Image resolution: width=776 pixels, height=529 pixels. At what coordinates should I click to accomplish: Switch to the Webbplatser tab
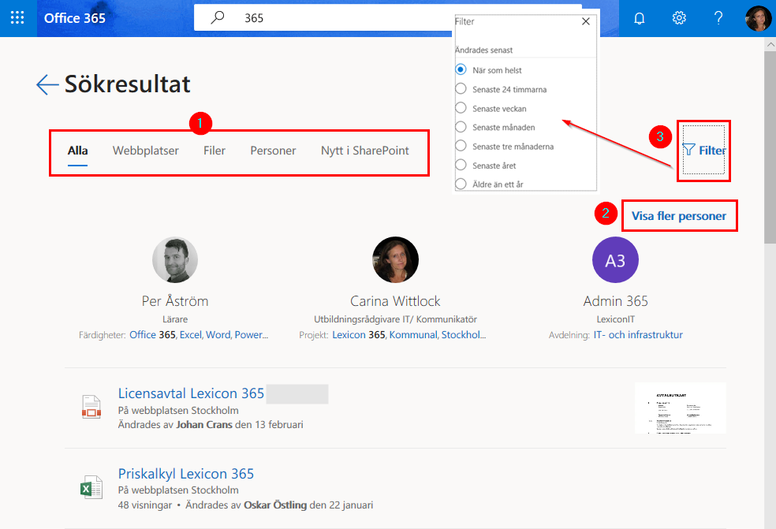pyautogui.click(x=145, y=151)
